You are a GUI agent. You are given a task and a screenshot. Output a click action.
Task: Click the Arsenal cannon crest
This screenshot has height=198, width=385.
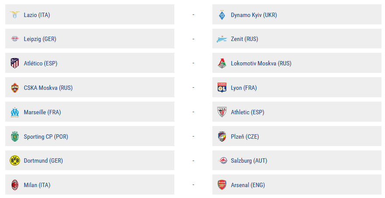pyautogui.click(x=222, y=185)
